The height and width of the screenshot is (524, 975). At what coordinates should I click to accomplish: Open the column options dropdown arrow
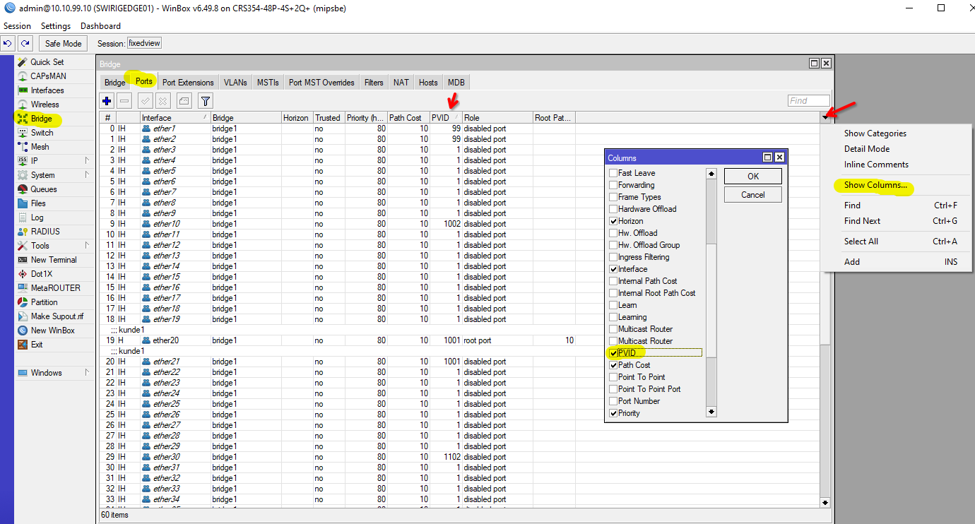tap(825, 118)
